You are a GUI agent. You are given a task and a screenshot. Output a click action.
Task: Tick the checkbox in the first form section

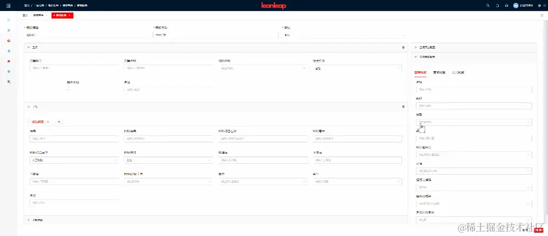[69, 89]
